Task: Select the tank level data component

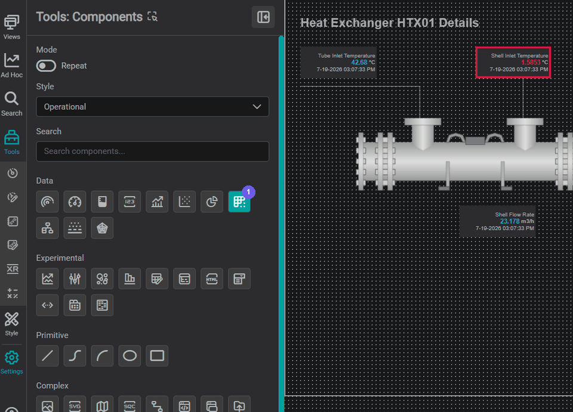Action: point(102,202)
